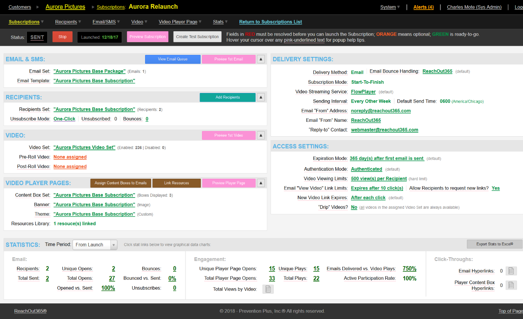This screenshot has height=319, width=523.
Task: Click the red Stop button
Action: [x=63, y=37]
